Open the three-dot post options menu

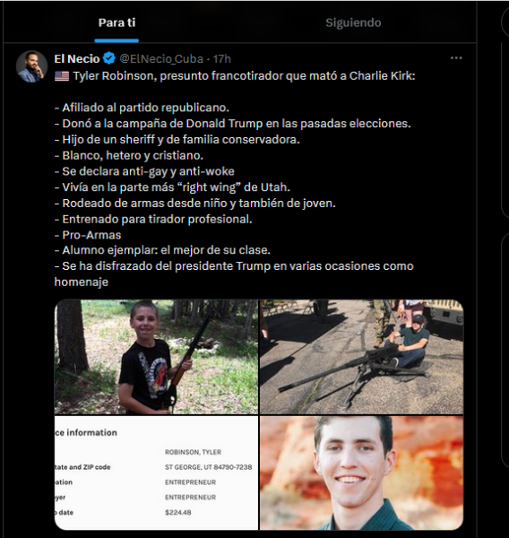[x=456, y=58]
